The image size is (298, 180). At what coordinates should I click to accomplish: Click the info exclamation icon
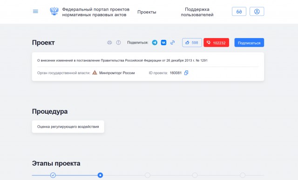pyautogui.click(x=118, y=43)
